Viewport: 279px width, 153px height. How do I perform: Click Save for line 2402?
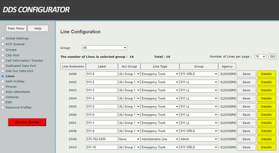point(246,82)
